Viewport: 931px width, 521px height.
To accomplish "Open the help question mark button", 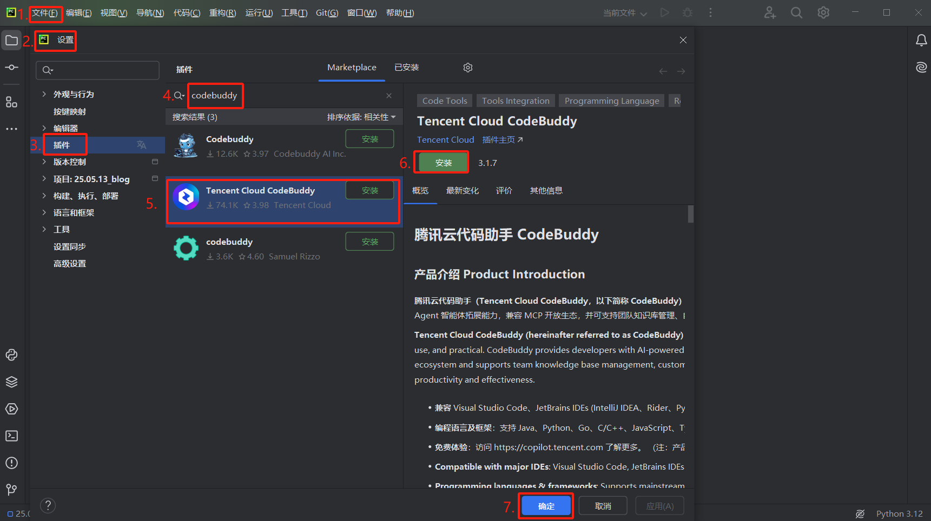I will click(x=48, y=505).
